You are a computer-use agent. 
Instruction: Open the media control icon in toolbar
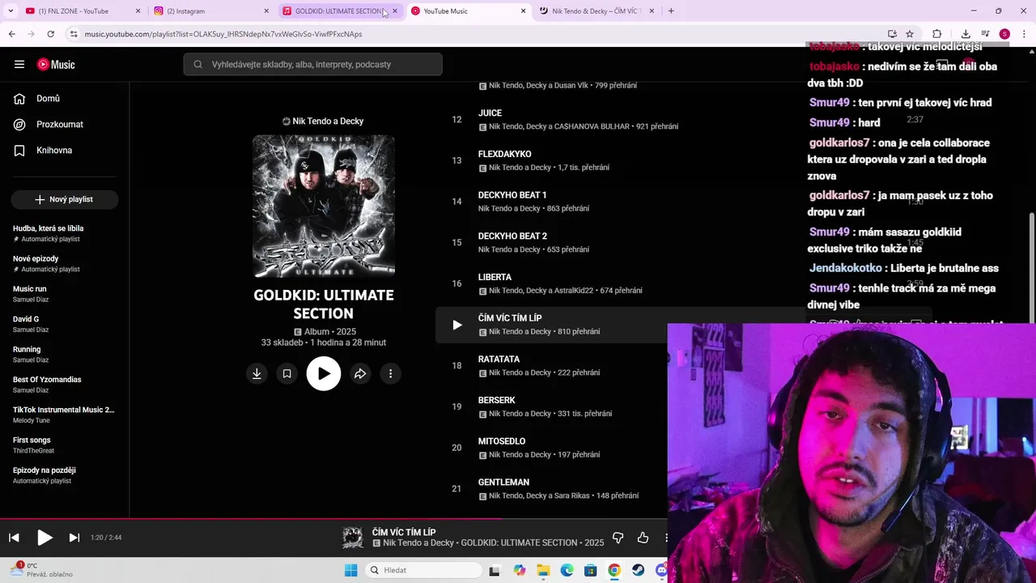pos(985,34)
